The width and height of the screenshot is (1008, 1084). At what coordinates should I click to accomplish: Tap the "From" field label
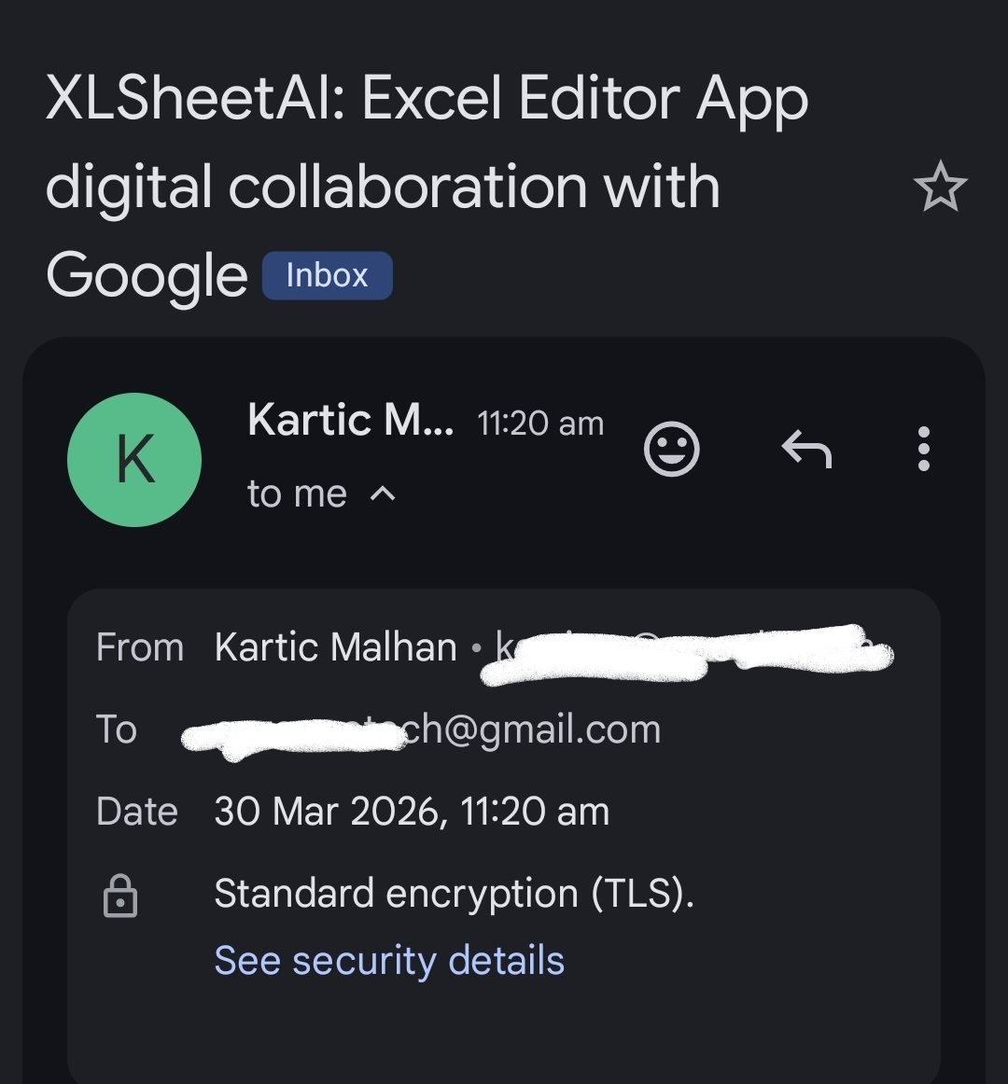pos(140,647)
